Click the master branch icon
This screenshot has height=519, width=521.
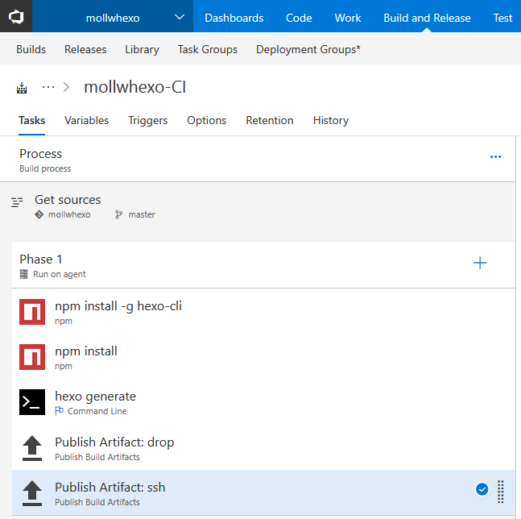point(118,214)
